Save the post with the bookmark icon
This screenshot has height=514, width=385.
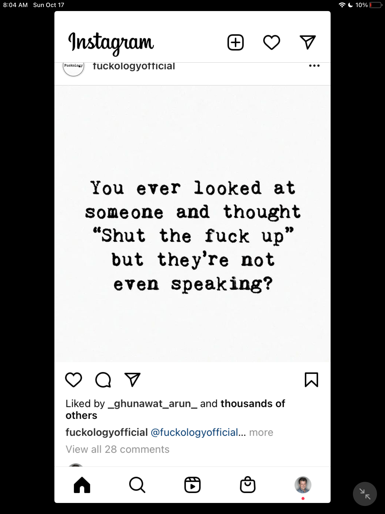(311, 379)
